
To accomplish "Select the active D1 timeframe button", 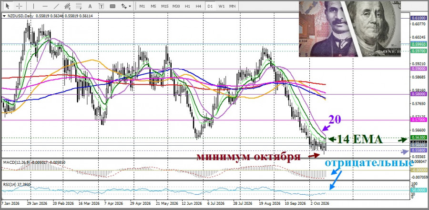I will point(210,6).
